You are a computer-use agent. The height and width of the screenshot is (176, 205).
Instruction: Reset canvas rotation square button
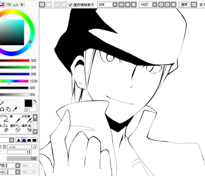click(173, 5)
